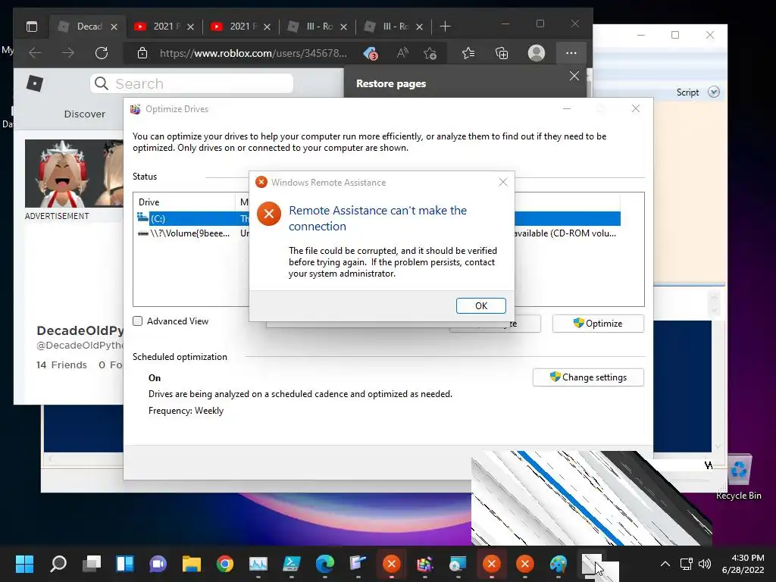Open a new Edge tab with plus

click(445, 27)
